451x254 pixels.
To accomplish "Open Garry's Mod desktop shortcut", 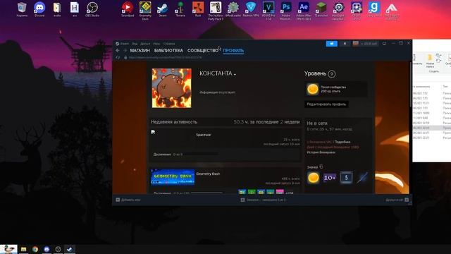I will click(x=374, y=9).
